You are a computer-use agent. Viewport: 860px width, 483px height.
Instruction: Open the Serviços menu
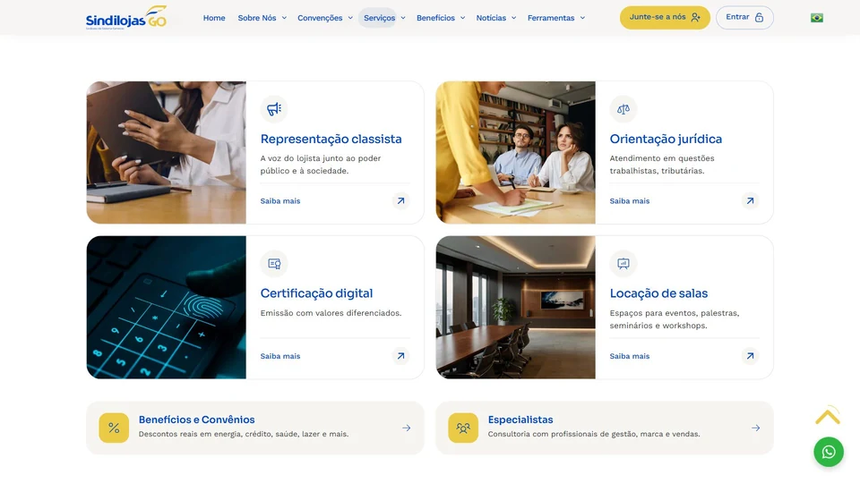pos(379,18)
